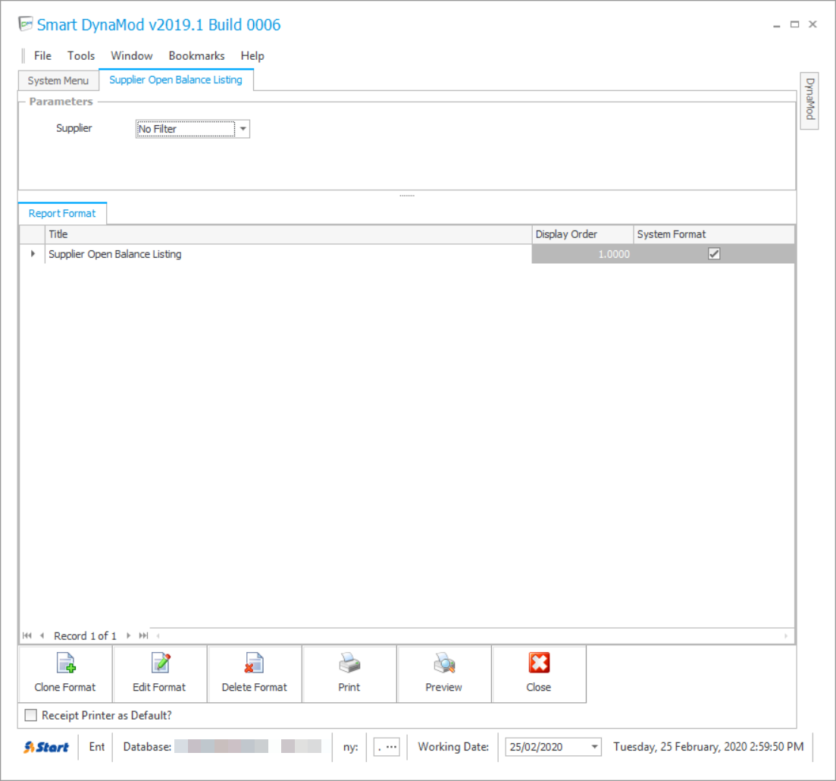Viewport: 836px width, 781px height.
Task: Sort by the Display Order column header
Action: (583, 234)
